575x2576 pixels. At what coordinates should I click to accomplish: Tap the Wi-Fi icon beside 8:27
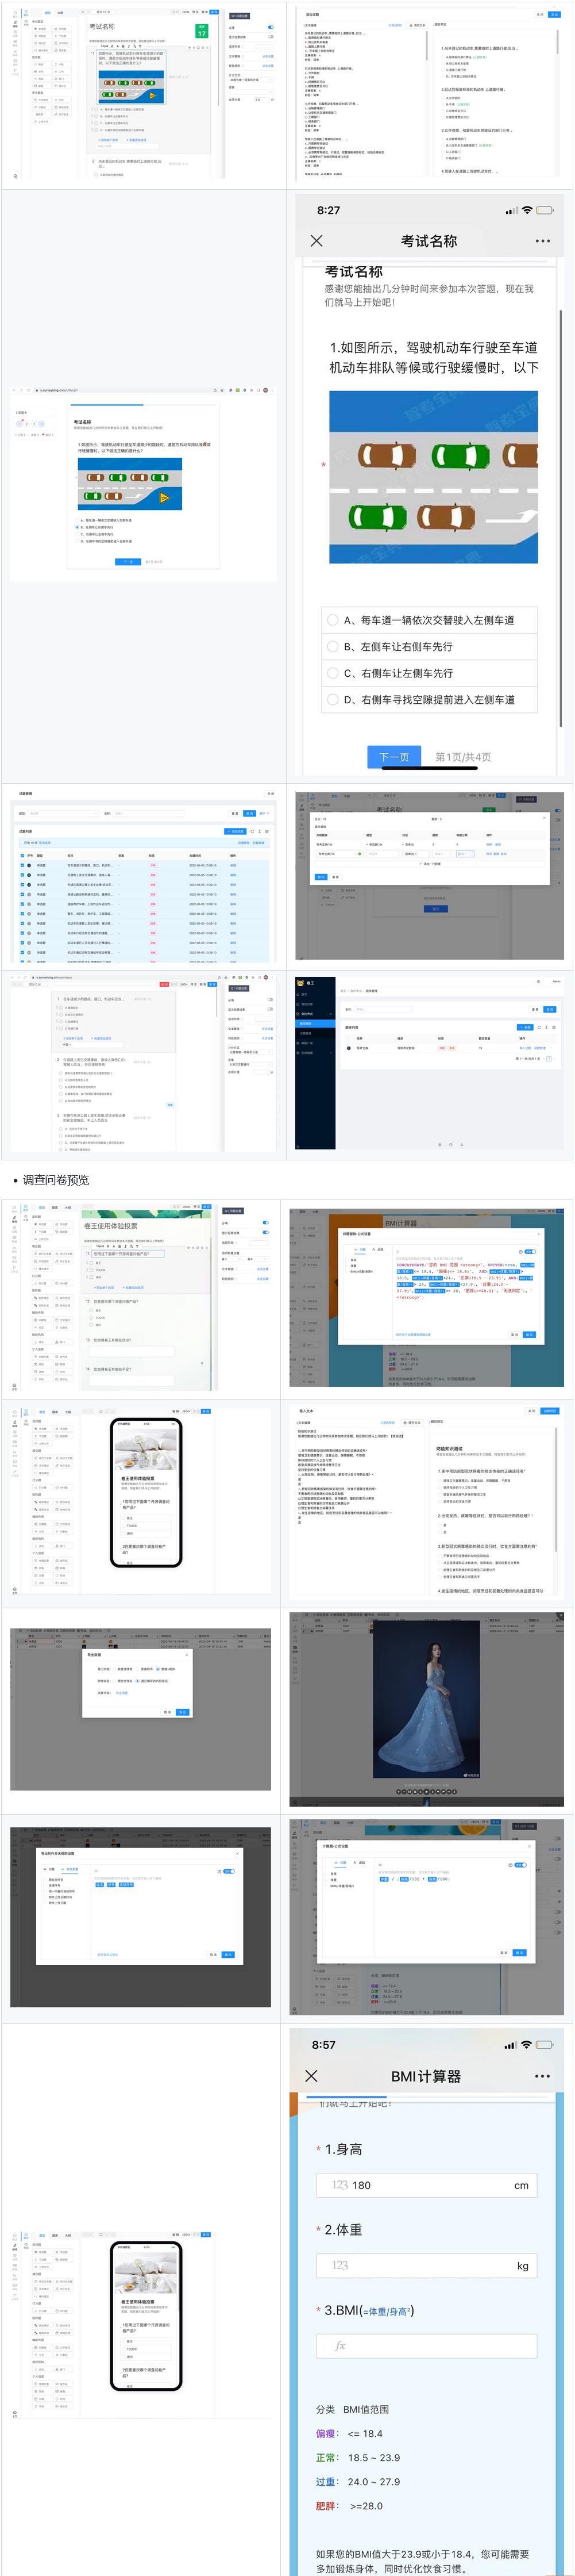(527, 210)
